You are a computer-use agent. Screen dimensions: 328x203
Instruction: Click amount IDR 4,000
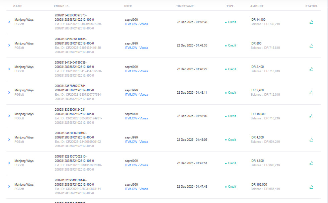tap(257, 137)
